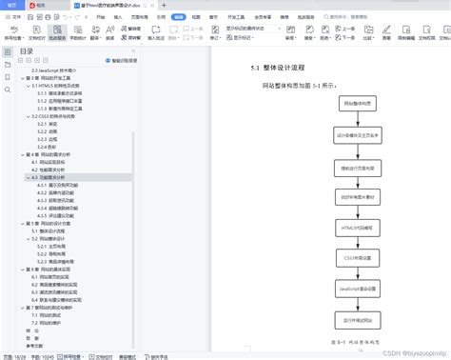
Task: Collapse the Chapter 3 outline node
Action: (23, 78)
